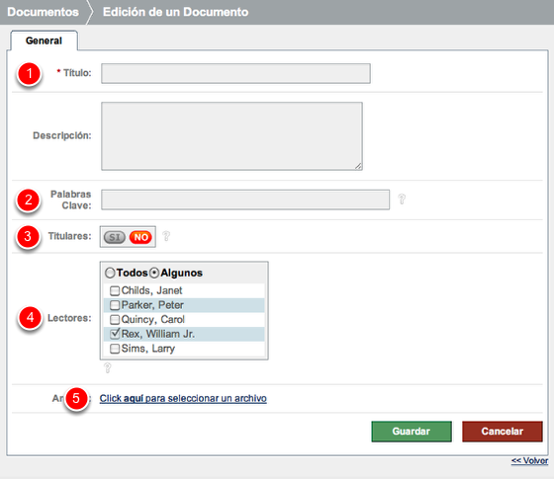Viewport: 554px width, 479px height.
Task: Click red numbered marker 4 by Lectores
Action: 31,318
